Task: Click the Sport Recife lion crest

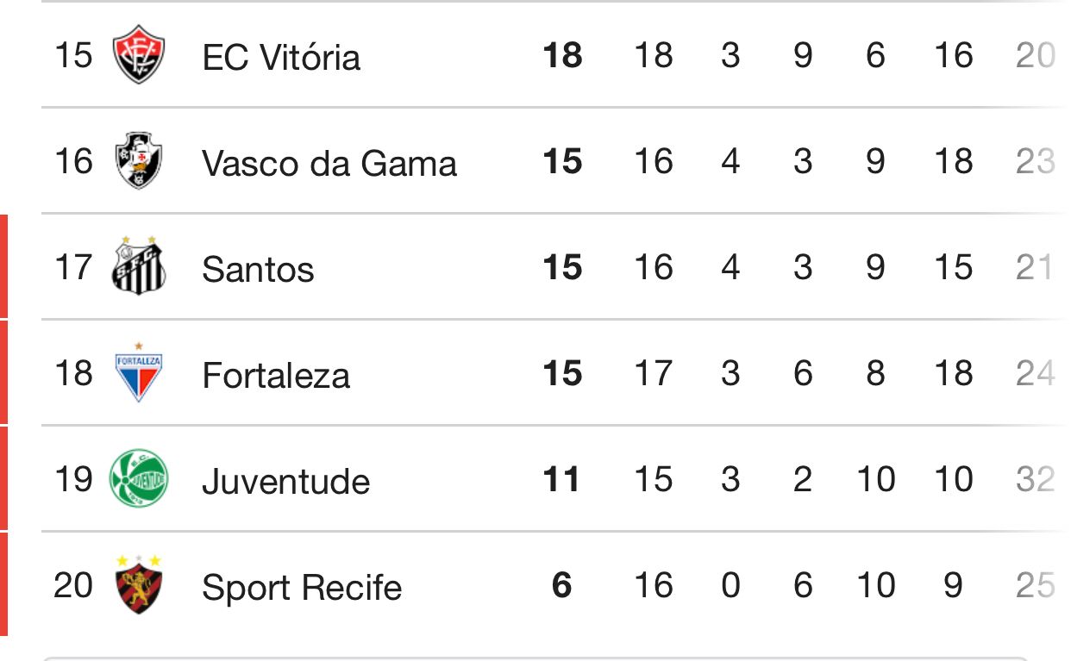Action: (x=139, y=583)
